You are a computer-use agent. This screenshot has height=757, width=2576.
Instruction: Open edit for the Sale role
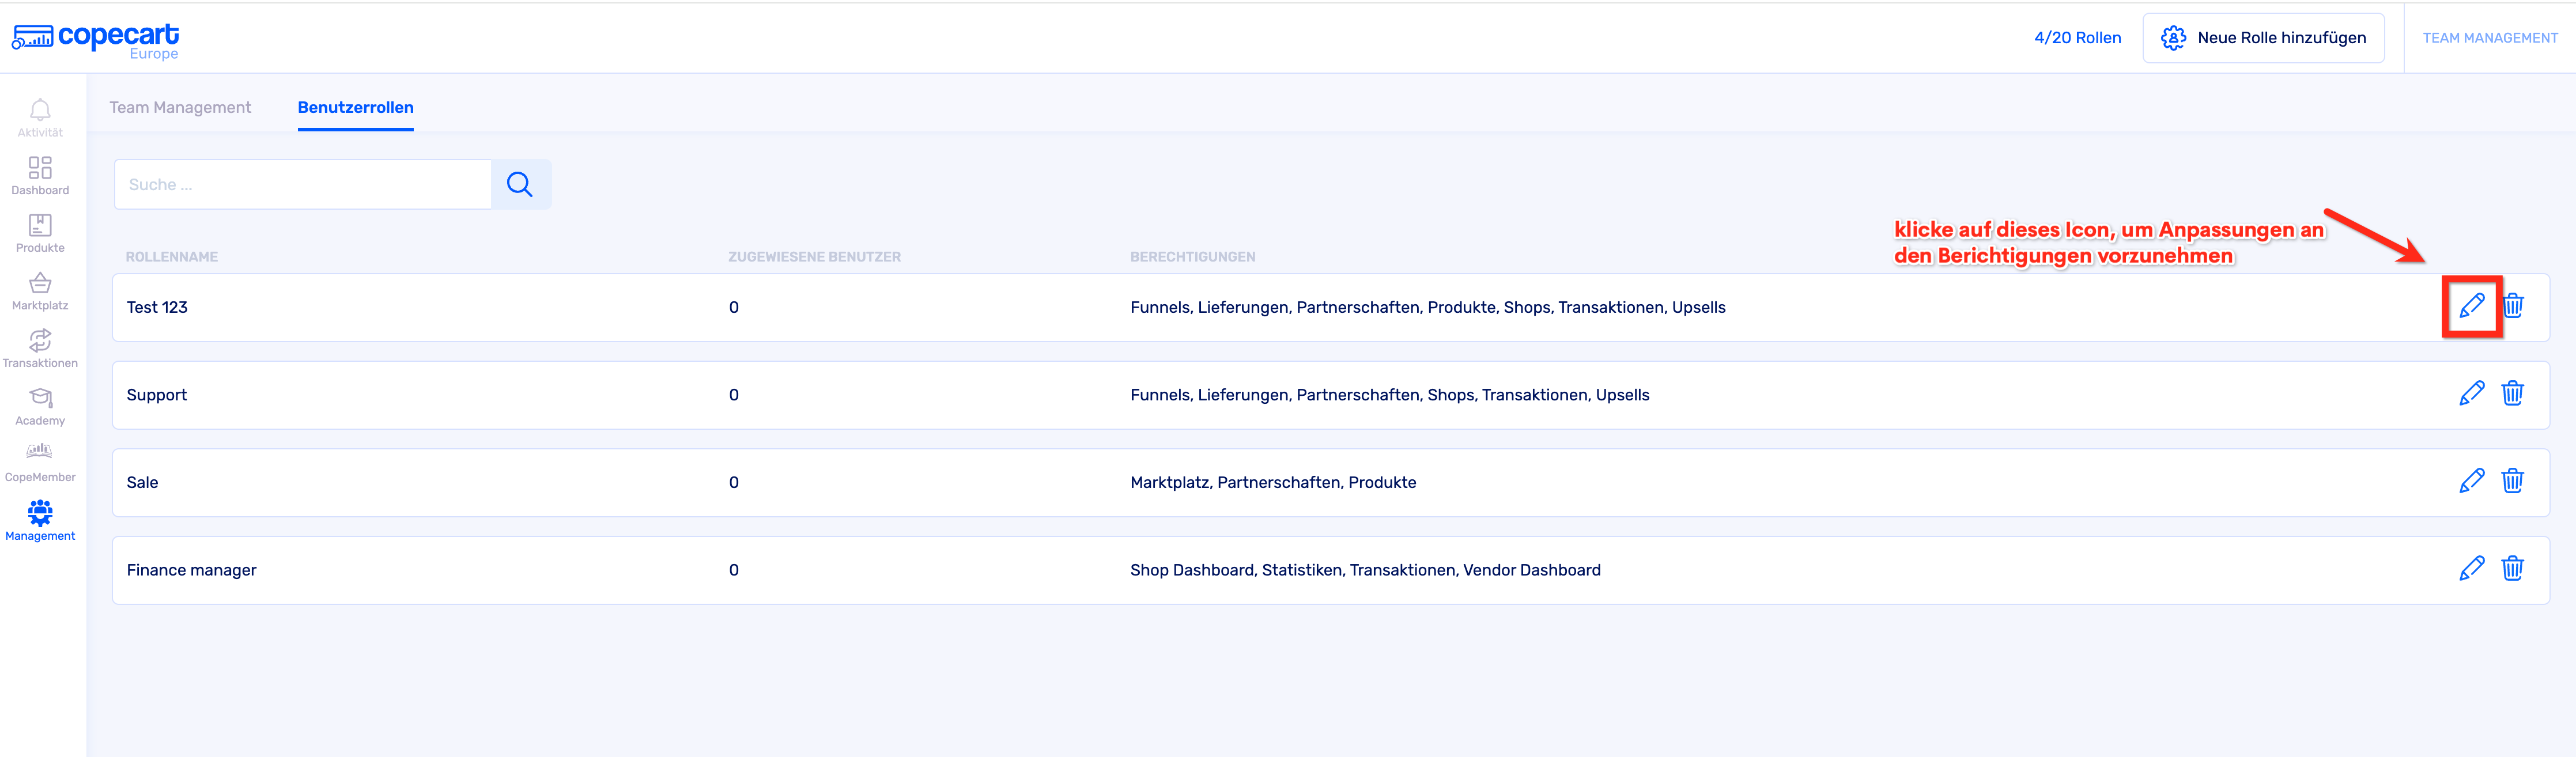click(2471, 481)
